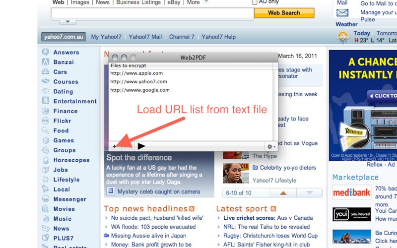The width and height of the screenshot is (397, 248).
Task: Select http://www.apple.com in the URL list
Action: pos(136,73)
